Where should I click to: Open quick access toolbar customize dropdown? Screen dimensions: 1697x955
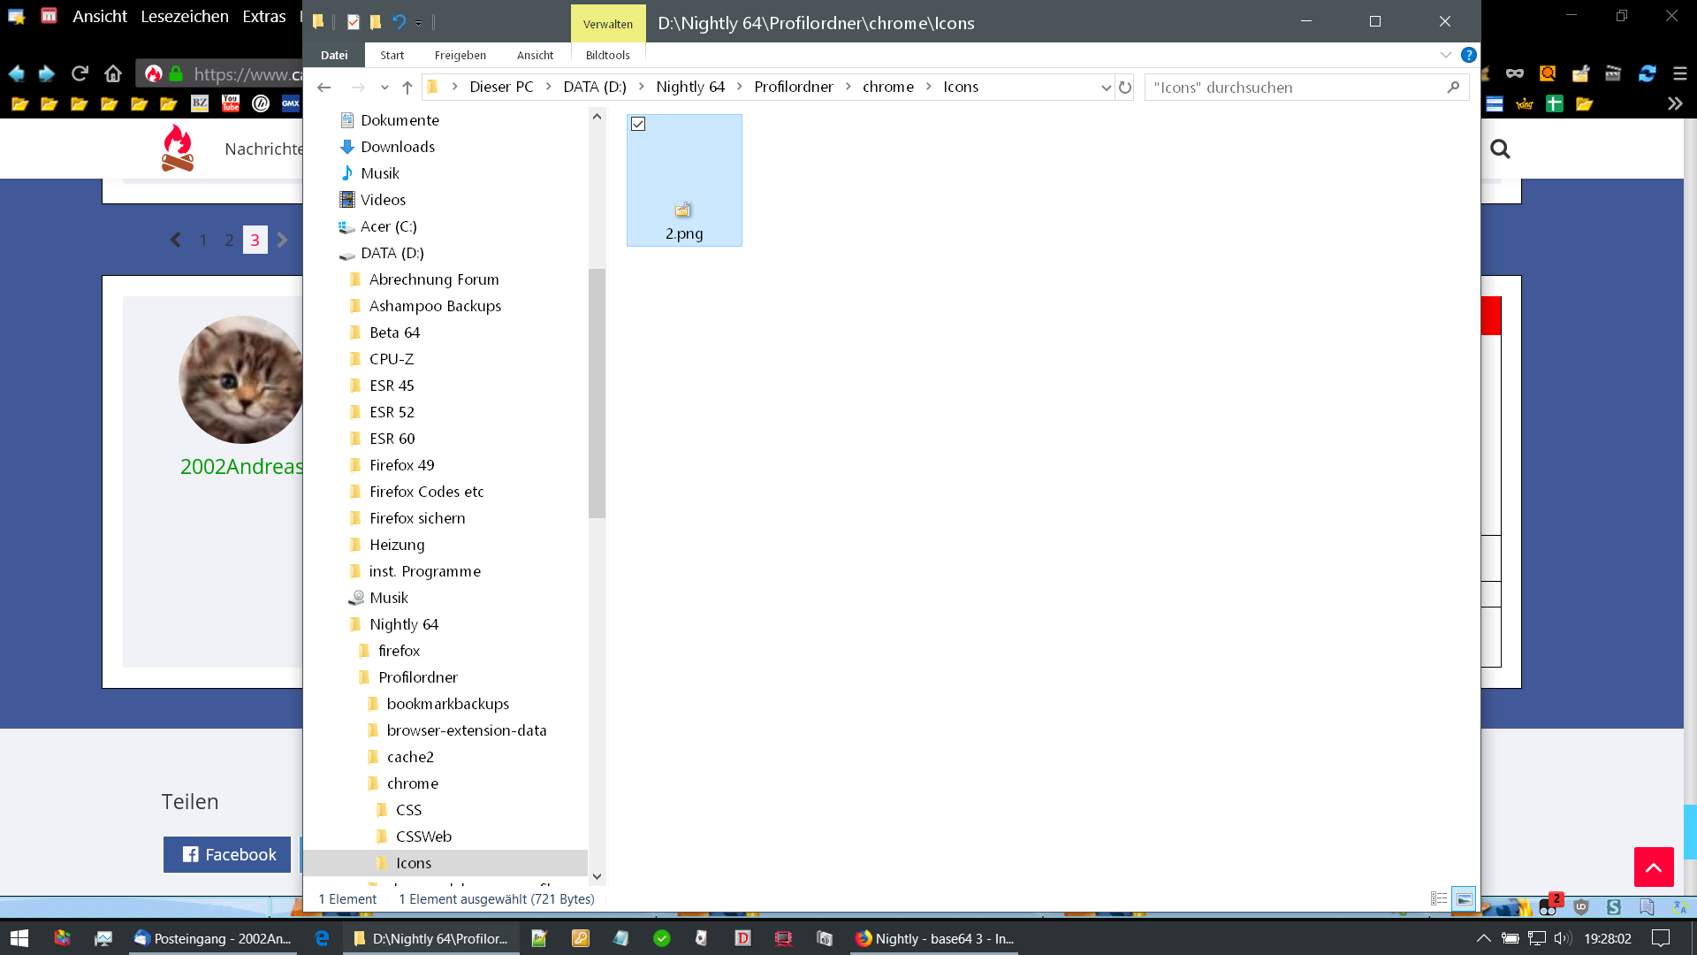coord(419,23)
